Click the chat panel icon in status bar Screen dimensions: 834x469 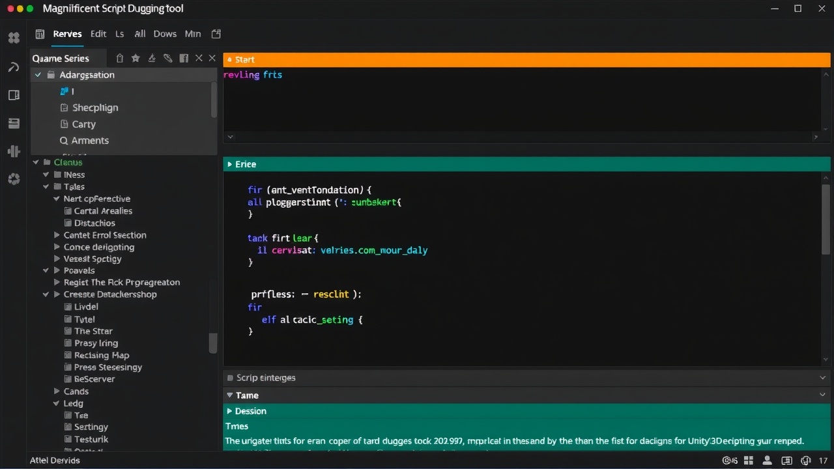point(787,461)
